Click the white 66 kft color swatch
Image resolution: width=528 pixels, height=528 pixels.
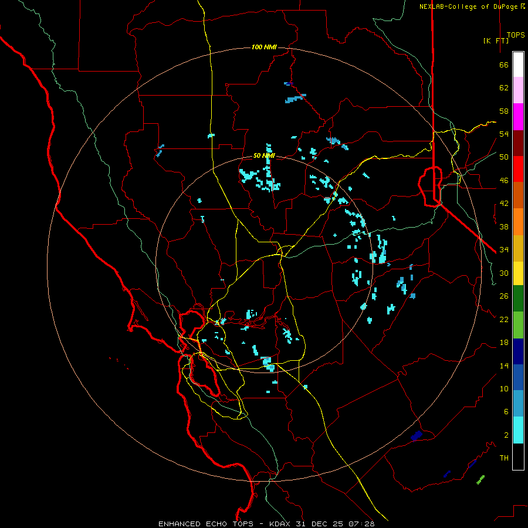(518, 65)
